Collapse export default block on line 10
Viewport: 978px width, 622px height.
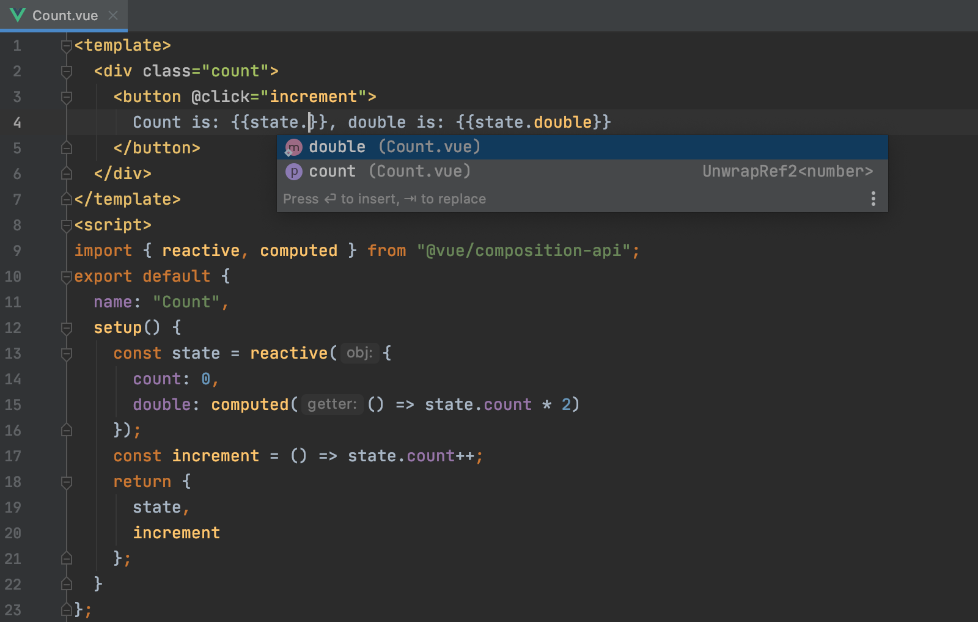tap(67, 277)
